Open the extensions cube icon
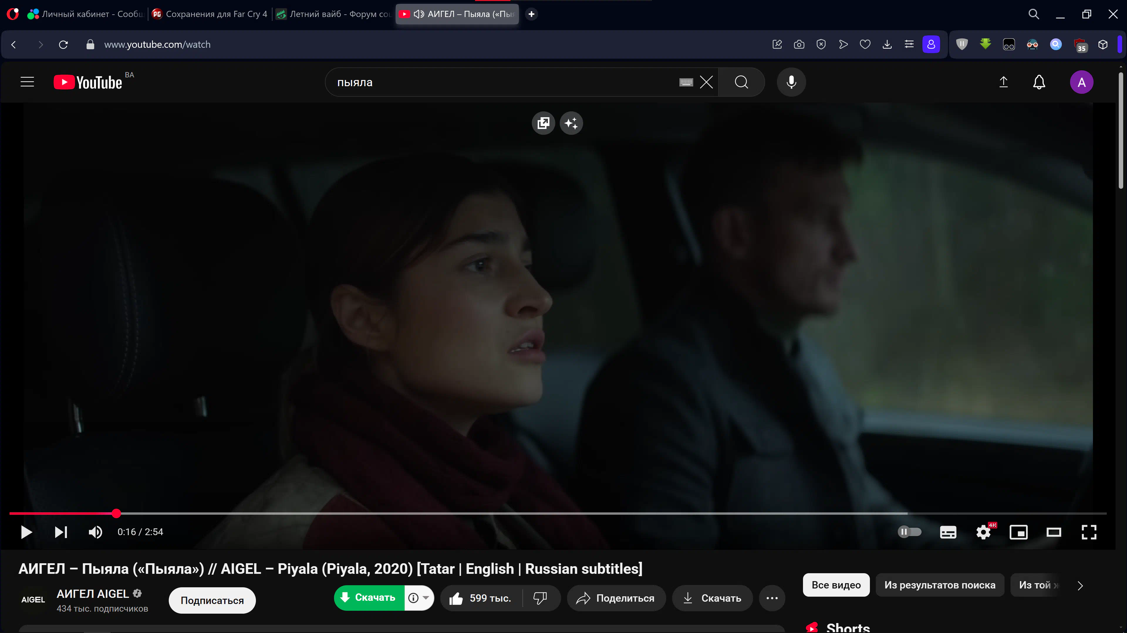Viewport: 1127px width, 633px height. [x=1103, y=45]
